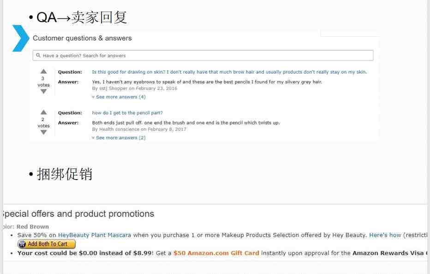The width and height of the screenshot is (430, 274).
Task: Click the Customer questions & answers heading
Action: [82, 38]
